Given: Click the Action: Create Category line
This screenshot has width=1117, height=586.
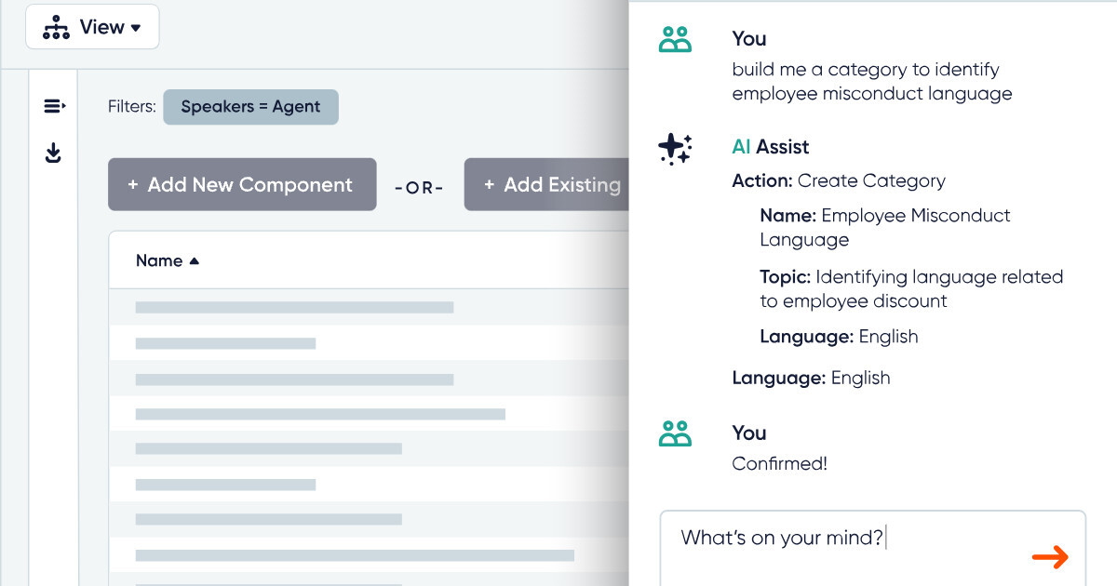Looking at the screenshot, I should (839, 180).
